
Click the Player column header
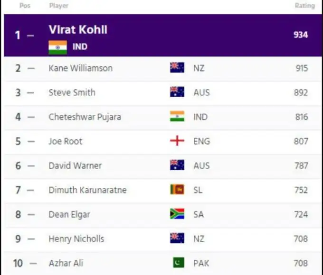pyautogui.click(x=58, y=6)
